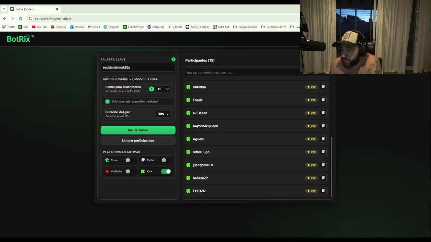Close the BotRix | Sorteos tab

tap(57, 9)
